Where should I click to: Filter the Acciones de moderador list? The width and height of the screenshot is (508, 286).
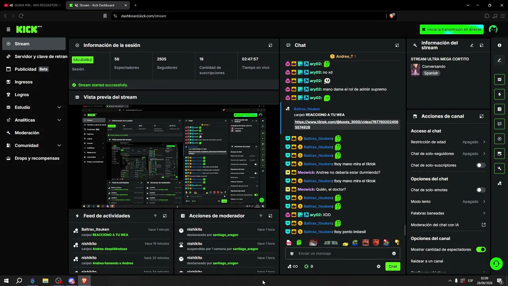tap(261, 216)
